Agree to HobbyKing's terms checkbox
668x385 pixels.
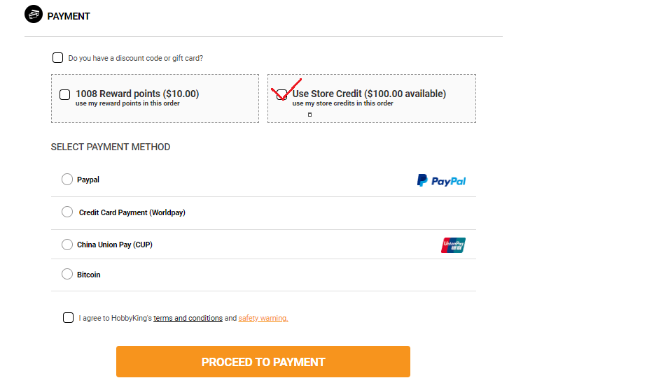[68, 317]
